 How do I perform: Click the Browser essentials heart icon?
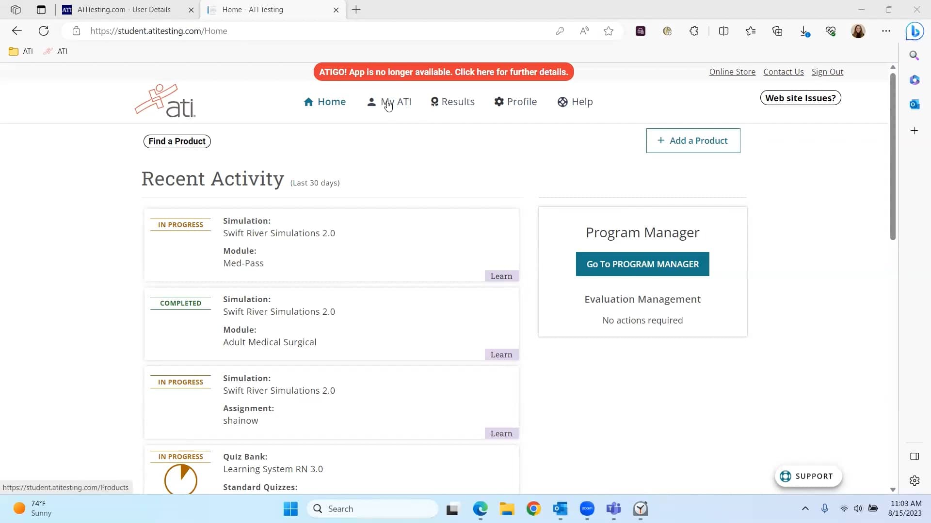click(831, 31)
